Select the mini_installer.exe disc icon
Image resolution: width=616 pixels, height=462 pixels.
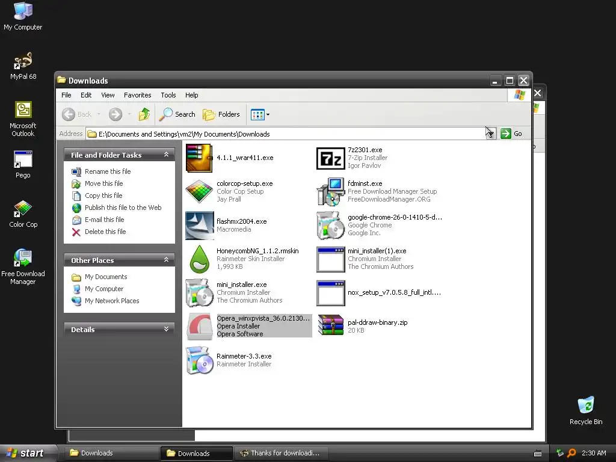tap(199, 293)
